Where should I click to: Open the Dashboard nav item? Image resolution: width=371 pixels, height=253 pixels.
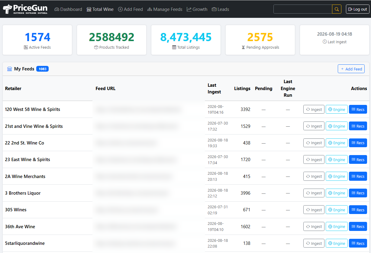coord(68,9)
